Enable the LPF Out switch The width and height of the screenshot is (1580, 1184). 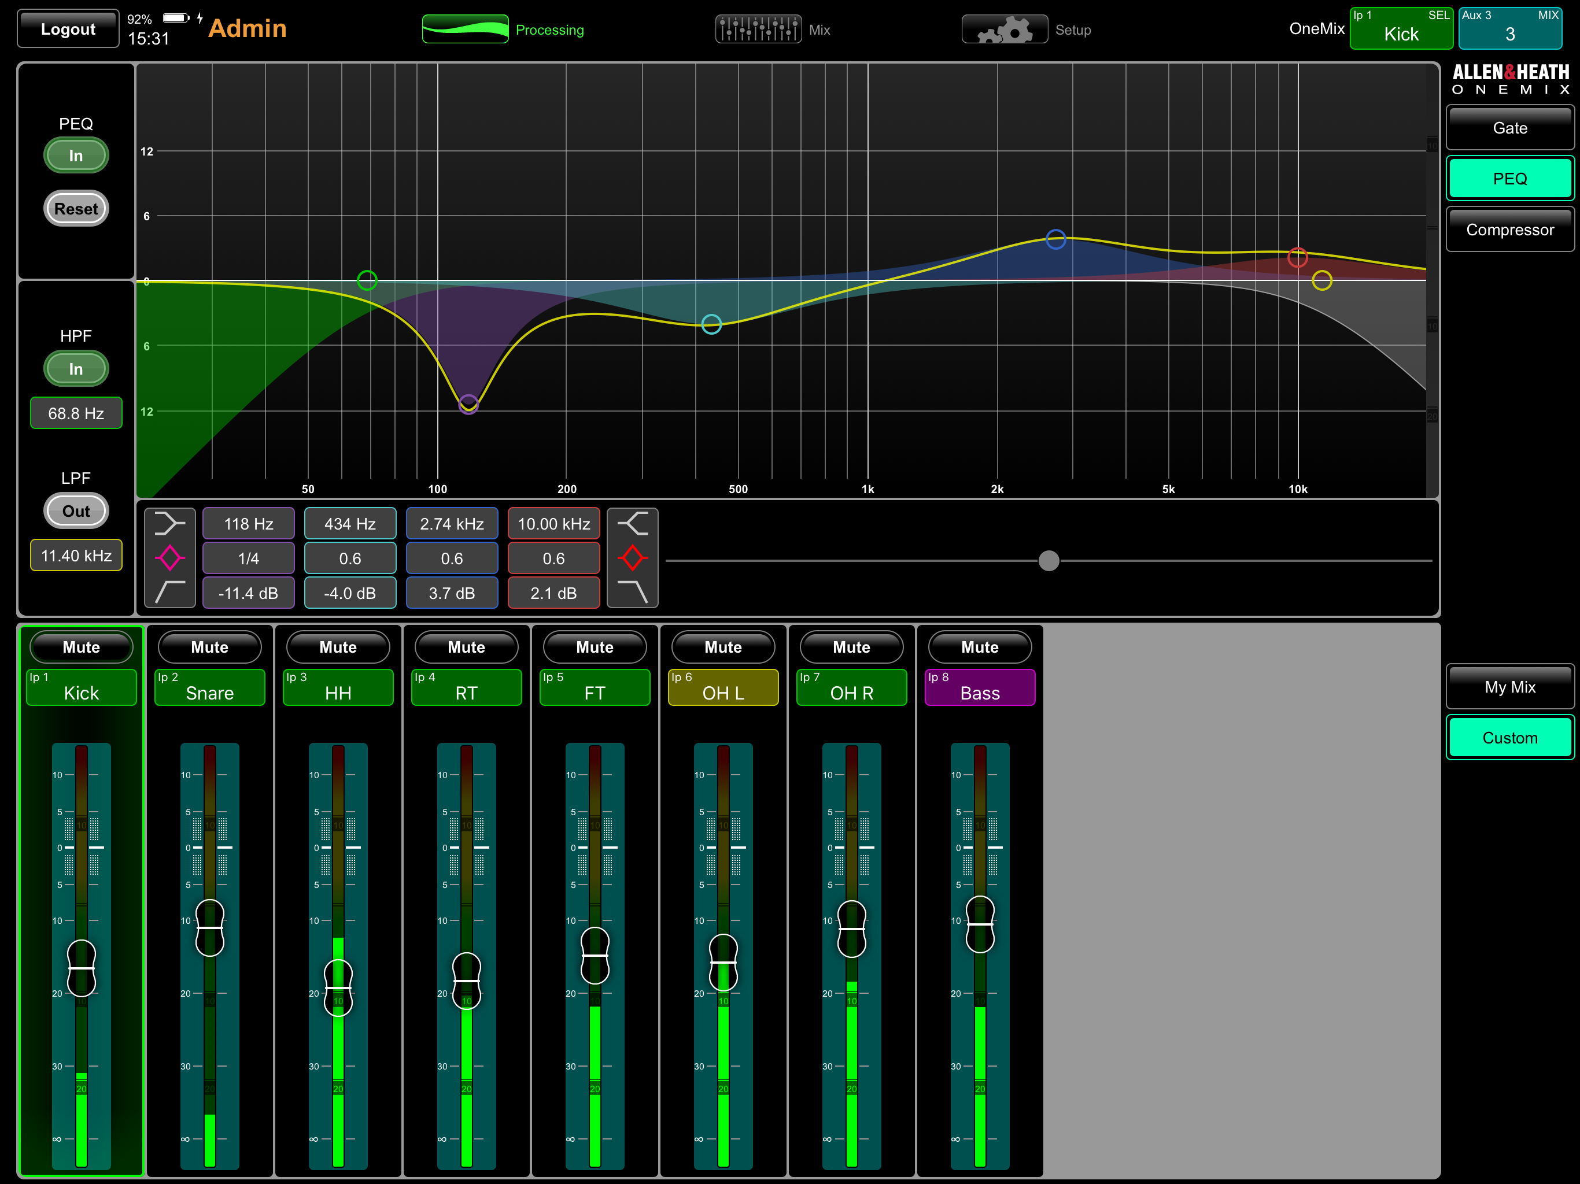pyautogui.click(x=76, y=510)
